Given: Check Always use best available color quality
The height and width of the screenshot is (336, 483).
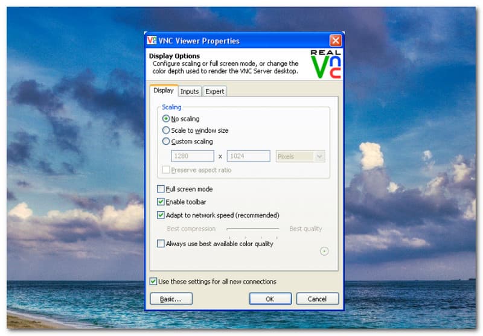Looking at the screenshot, I should (x=161, y=244).
